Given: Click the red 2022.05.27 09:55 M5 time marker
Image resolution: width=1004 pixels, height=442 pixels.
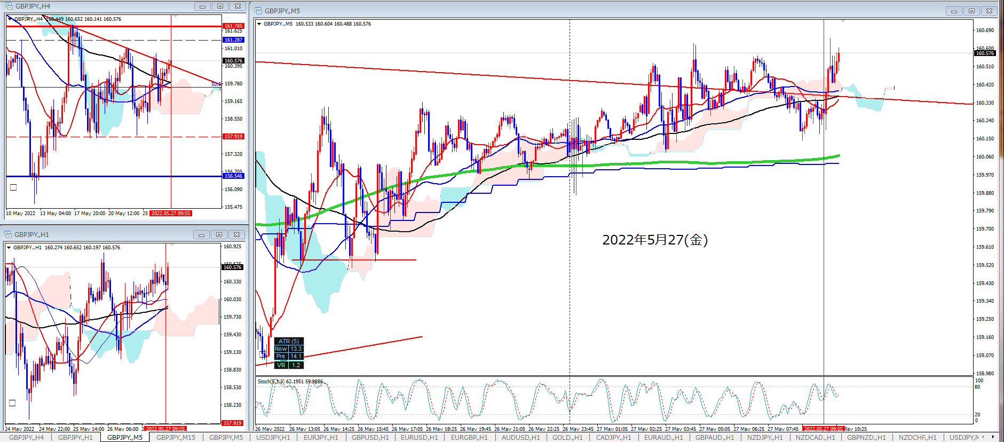Looking at the screenshot, I should (823, 429).
